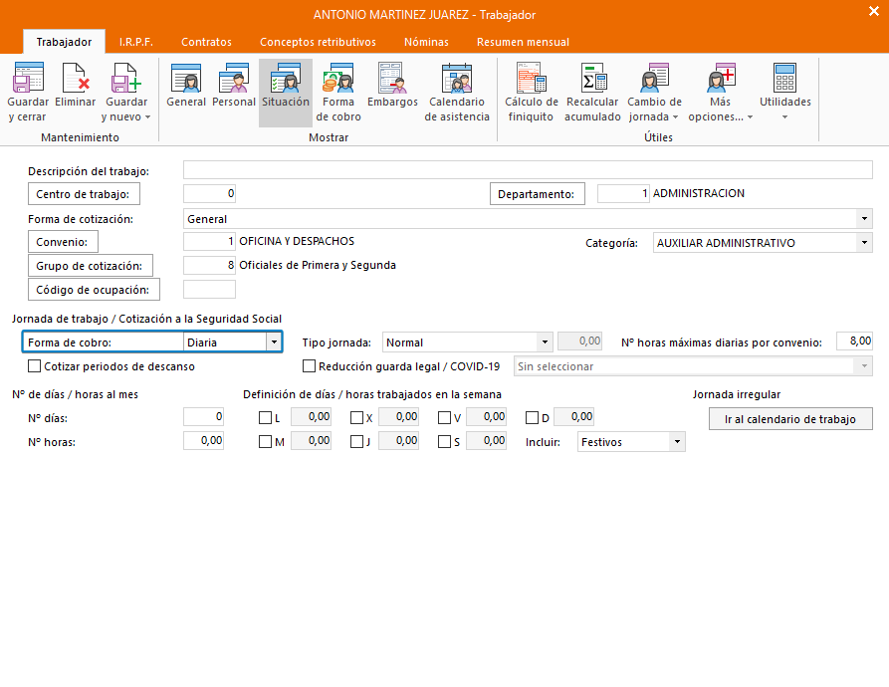
Task: Expand the Cambio de jornada arrow
Action: 675,117
